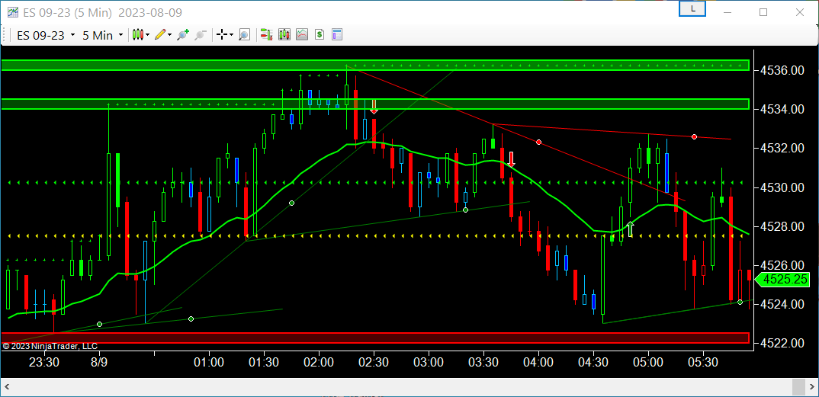The image size is (819, 397).
Task: Click the 4536.00 price axis label
Action: click(x=782, y=70)
